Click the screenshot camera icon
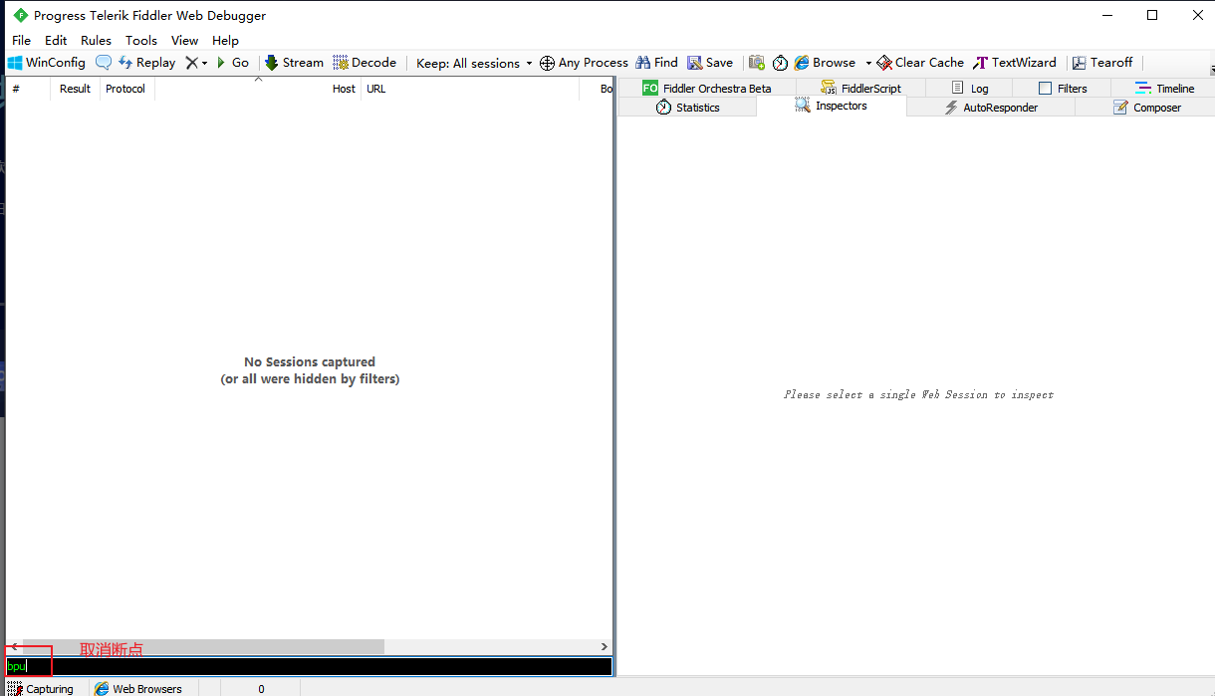 click(757, 63)
